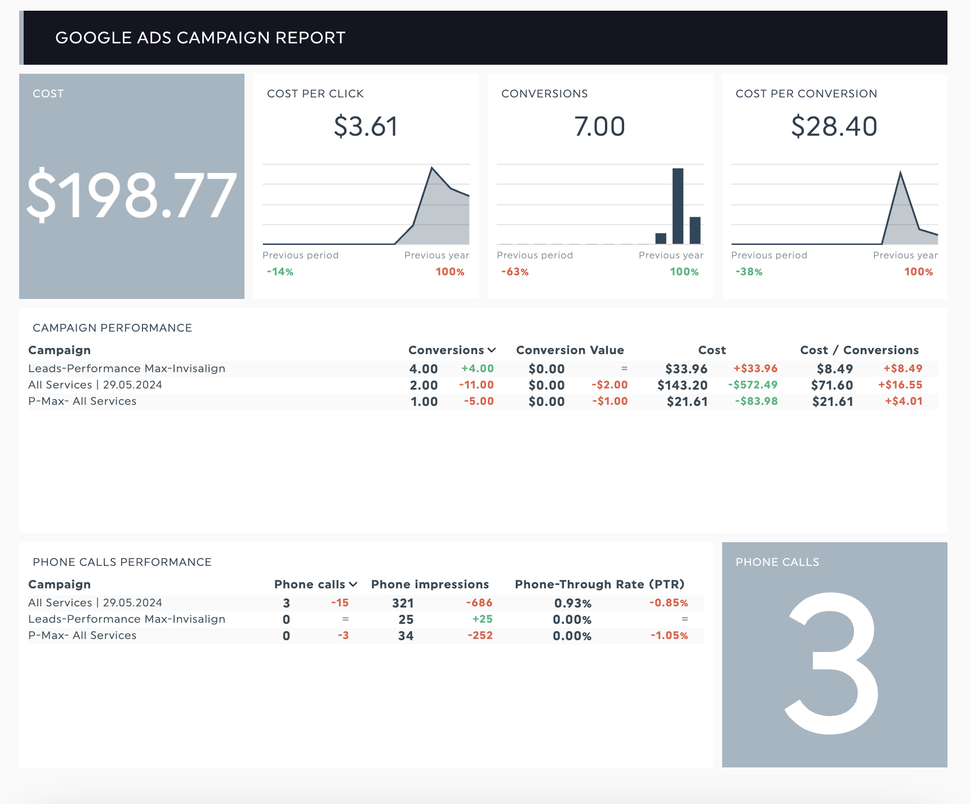Click the -38% previous period value

(x=749, y=272)
